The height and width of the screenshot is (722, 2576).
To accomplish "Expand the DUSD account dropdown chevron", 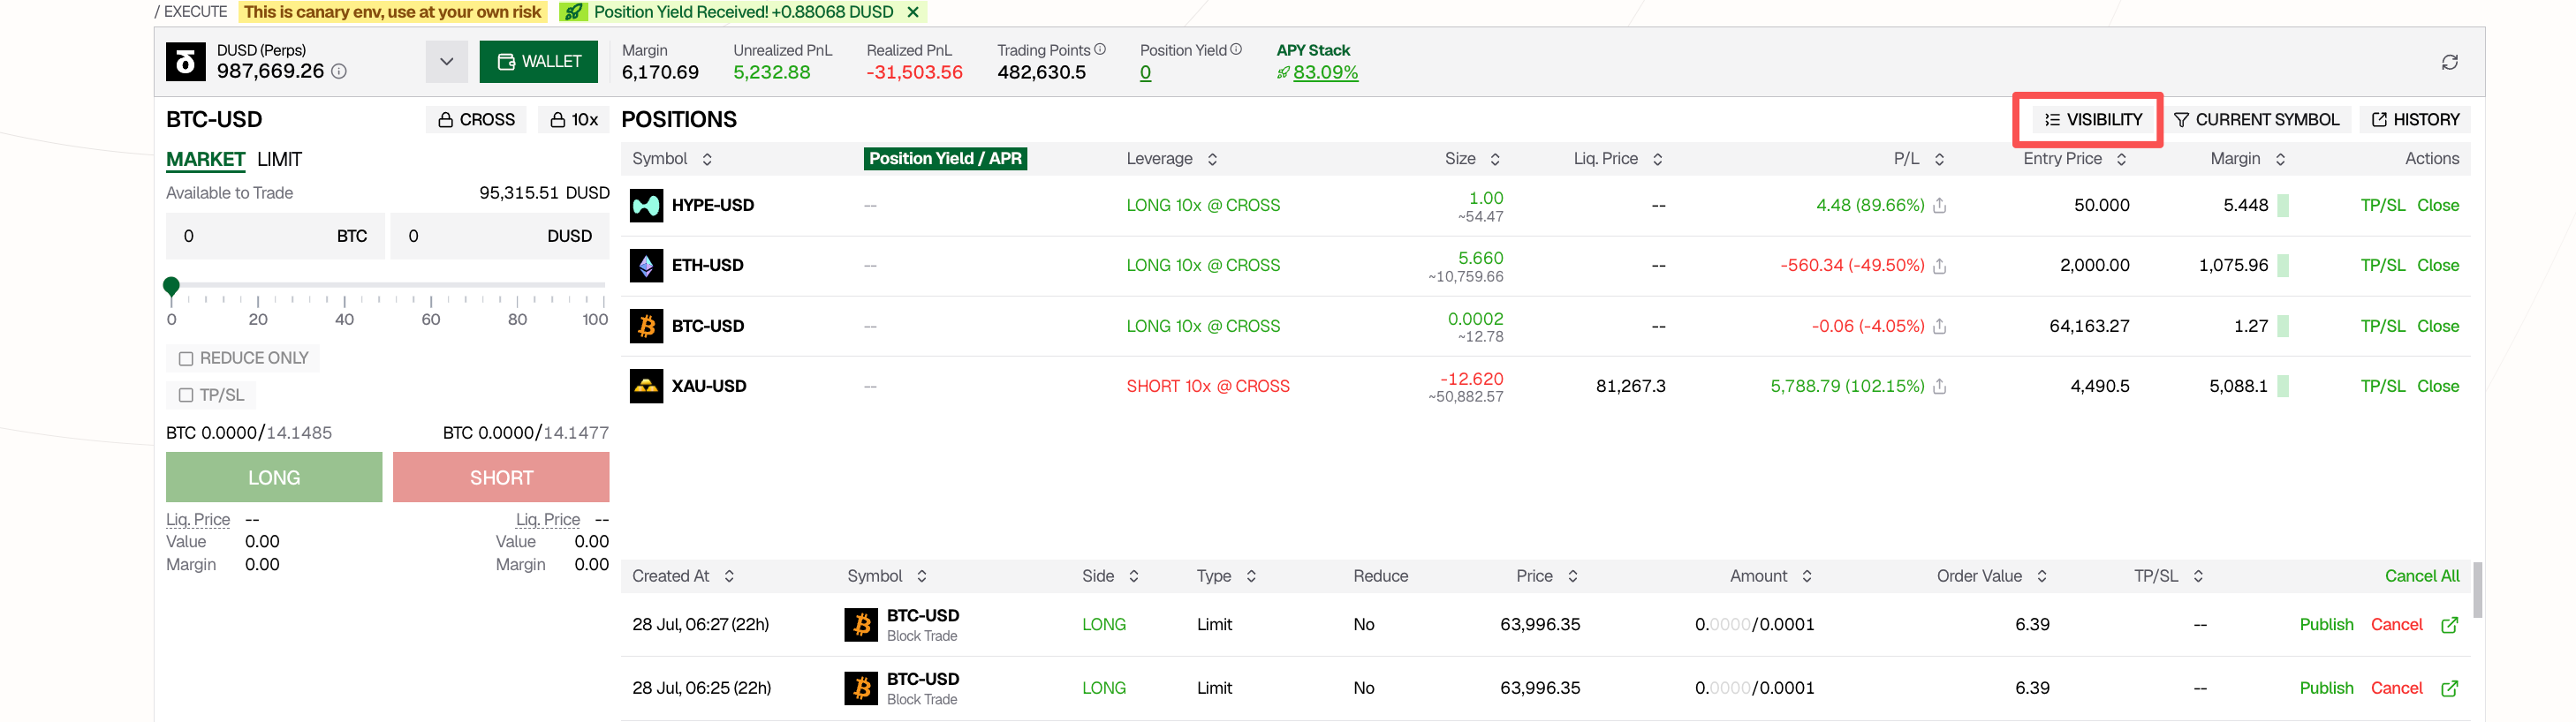I will (x=446, y=62).
